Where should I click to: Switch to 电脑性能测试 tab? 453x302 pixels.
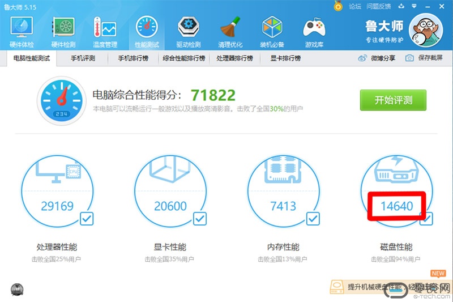pyautogui.click(x=32, y=58)
